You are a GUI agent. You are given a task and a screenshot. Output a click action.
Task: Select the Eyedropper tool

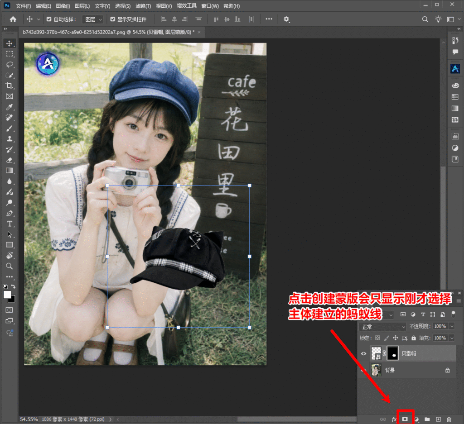click(x=10, y=107)
